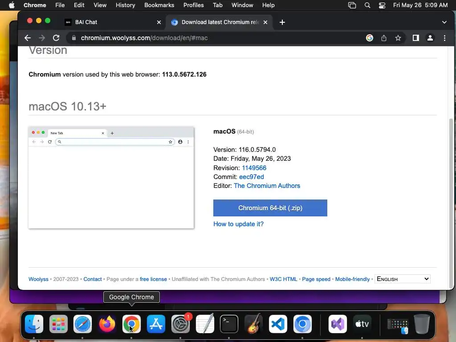Screen dimensions: 456x342
Task: Open Control Center in the menu bar
Action: coord(382,5)
